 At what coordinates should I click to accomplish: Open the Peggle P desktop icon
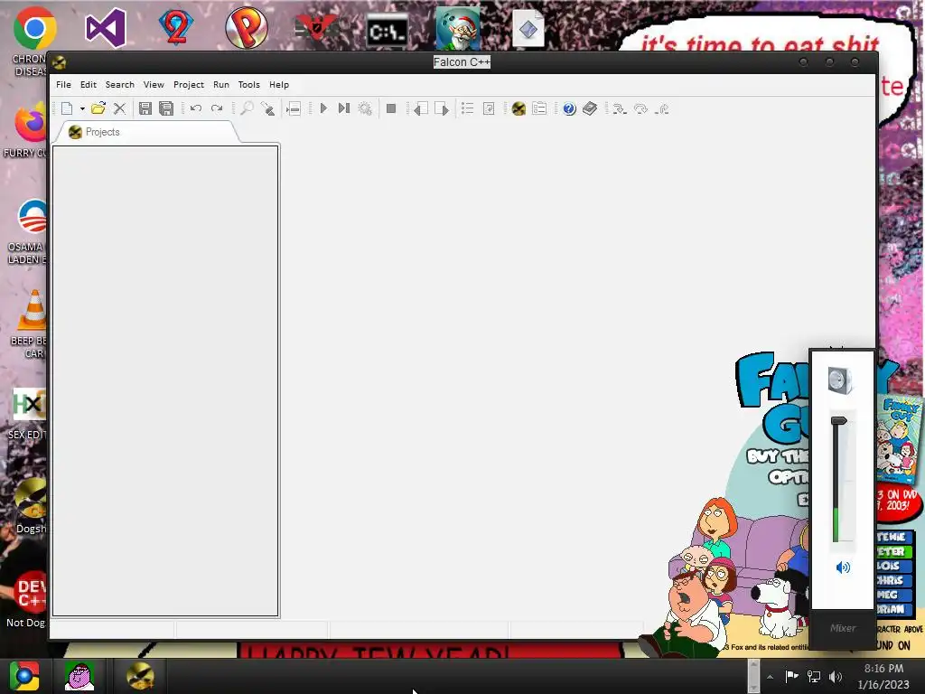click(x=247, y=28)
